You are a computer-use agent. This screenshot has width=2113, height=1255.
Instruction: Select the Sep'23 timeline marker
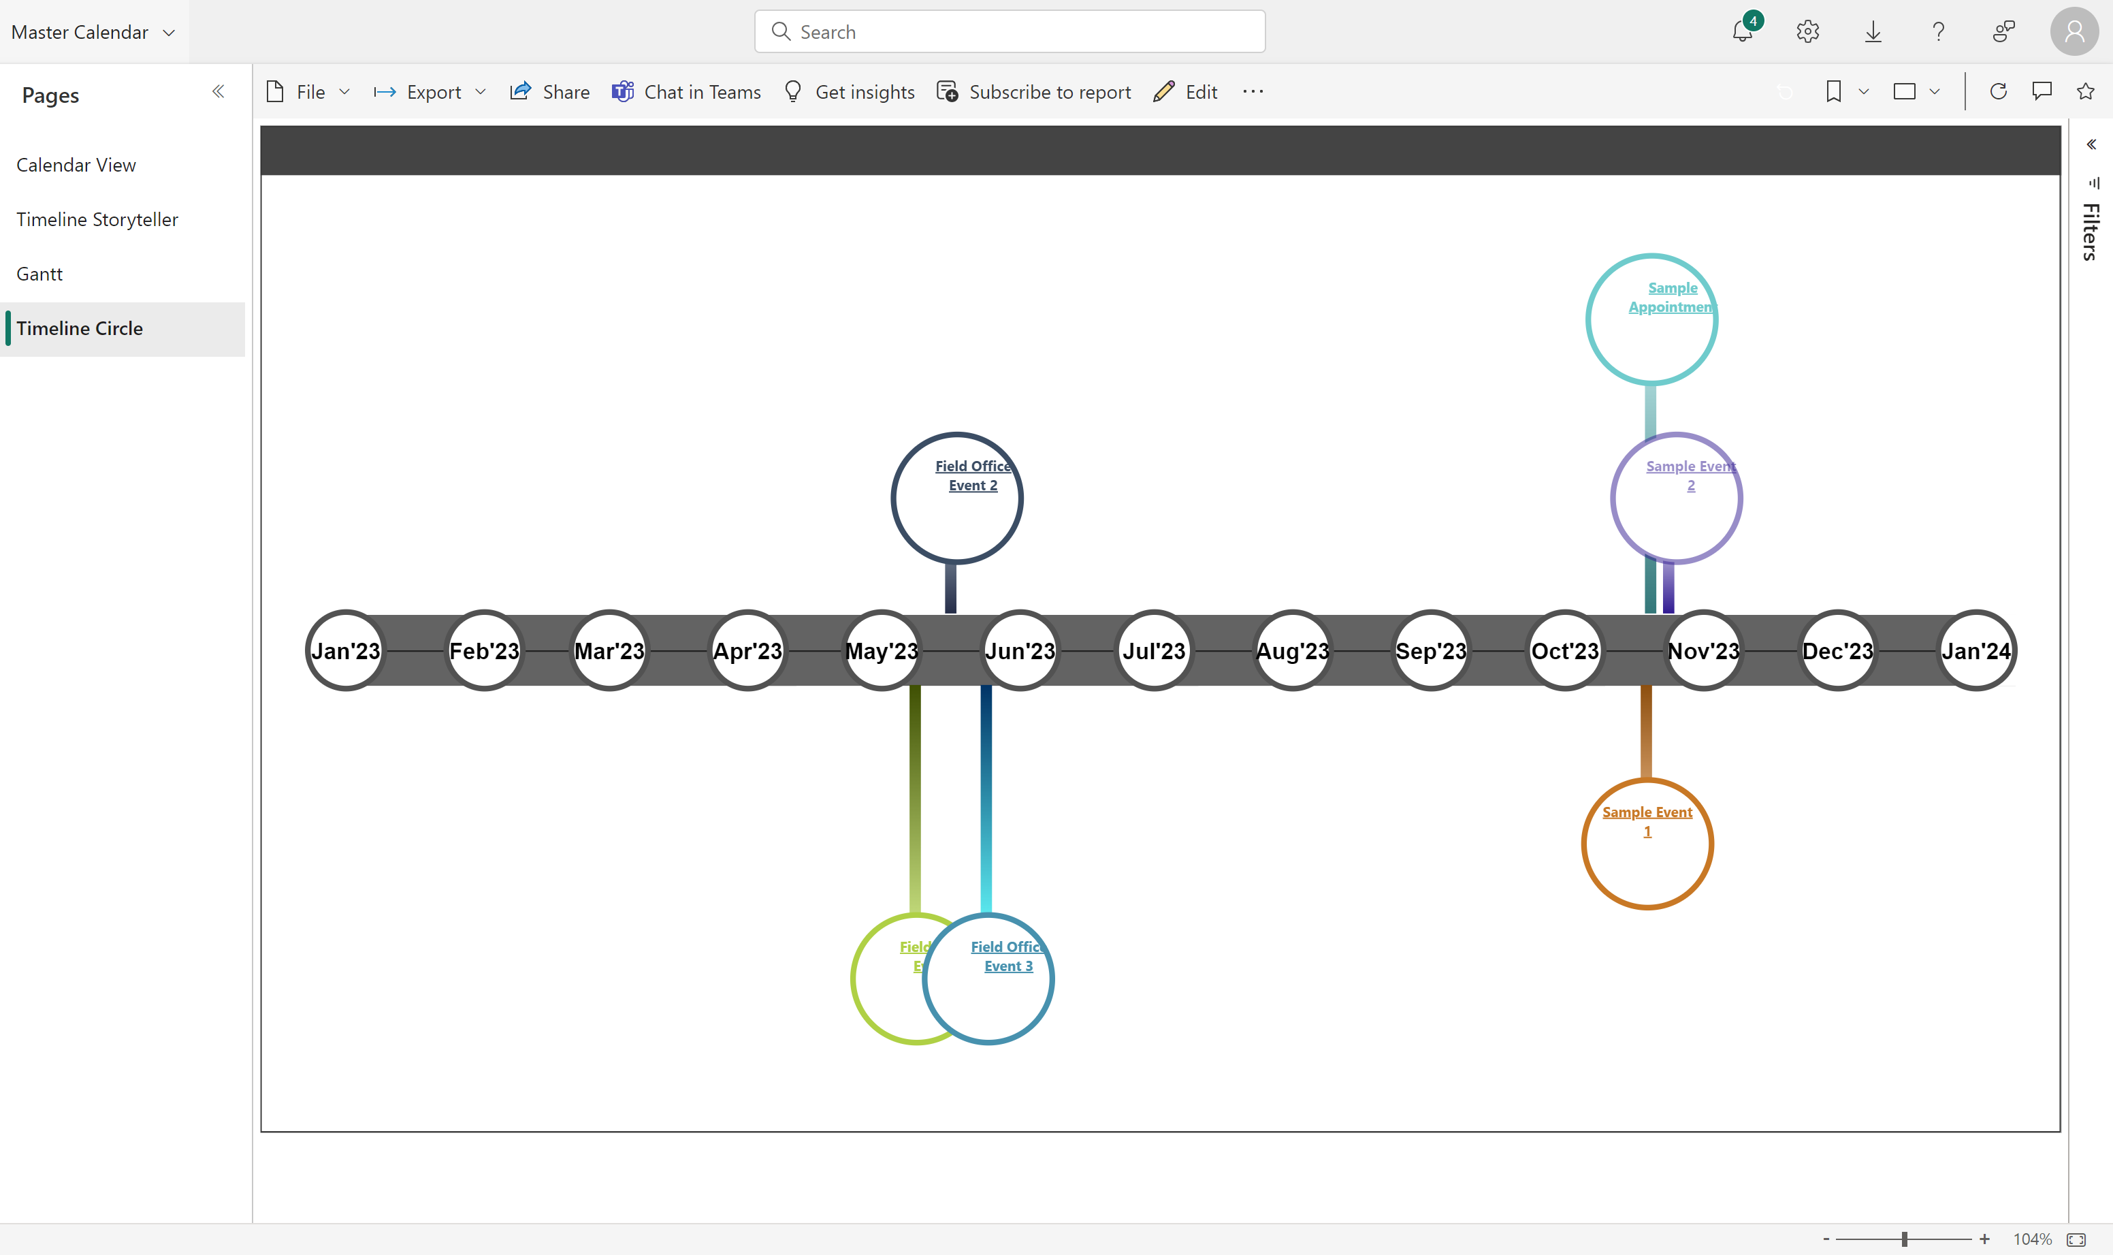[1431, 650]
